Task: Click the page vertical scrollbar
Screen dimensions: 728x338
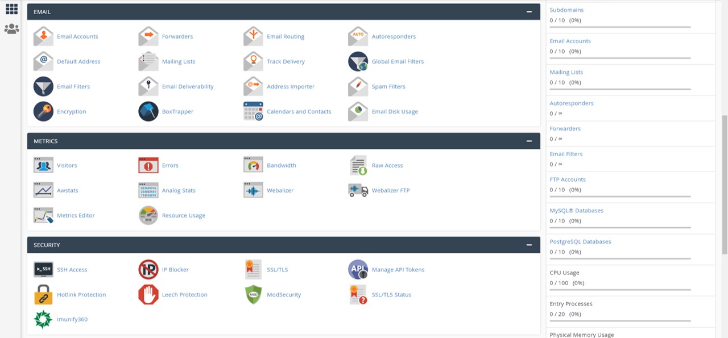Action: tap(724, 182)
